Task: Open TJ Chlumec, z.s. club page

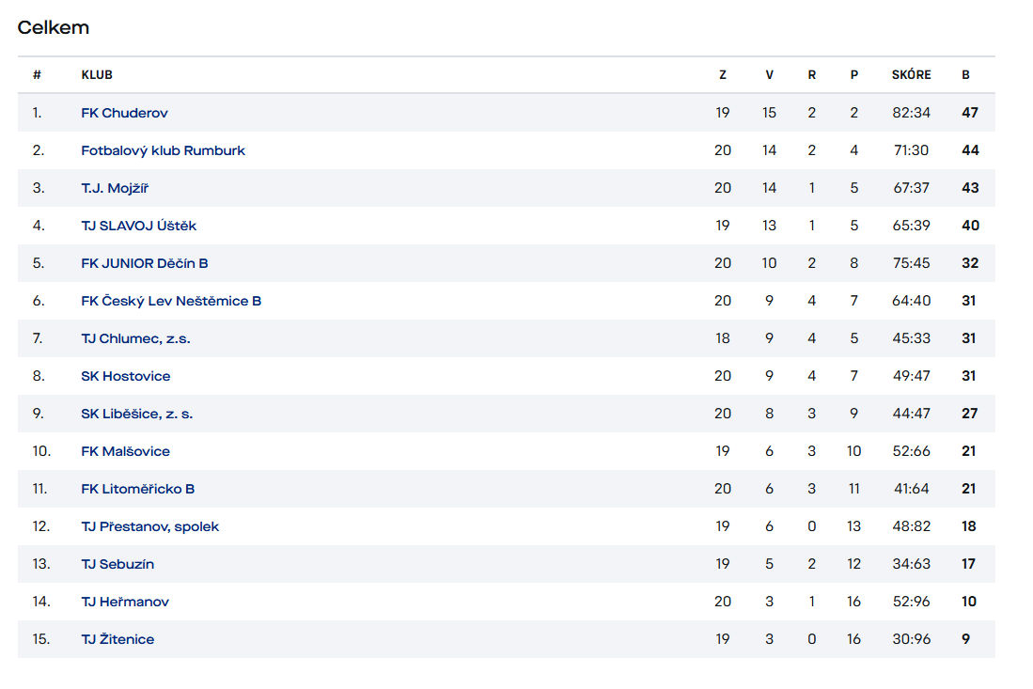Action: point(135,338)
